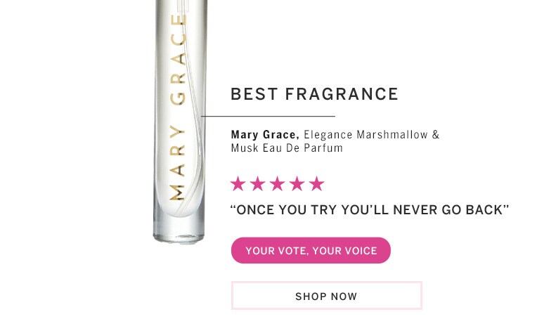The height and width of the screenshot is (326, 537).
Task: Click the Mary Grace perfume bottle image
Action: coord(179,122)
